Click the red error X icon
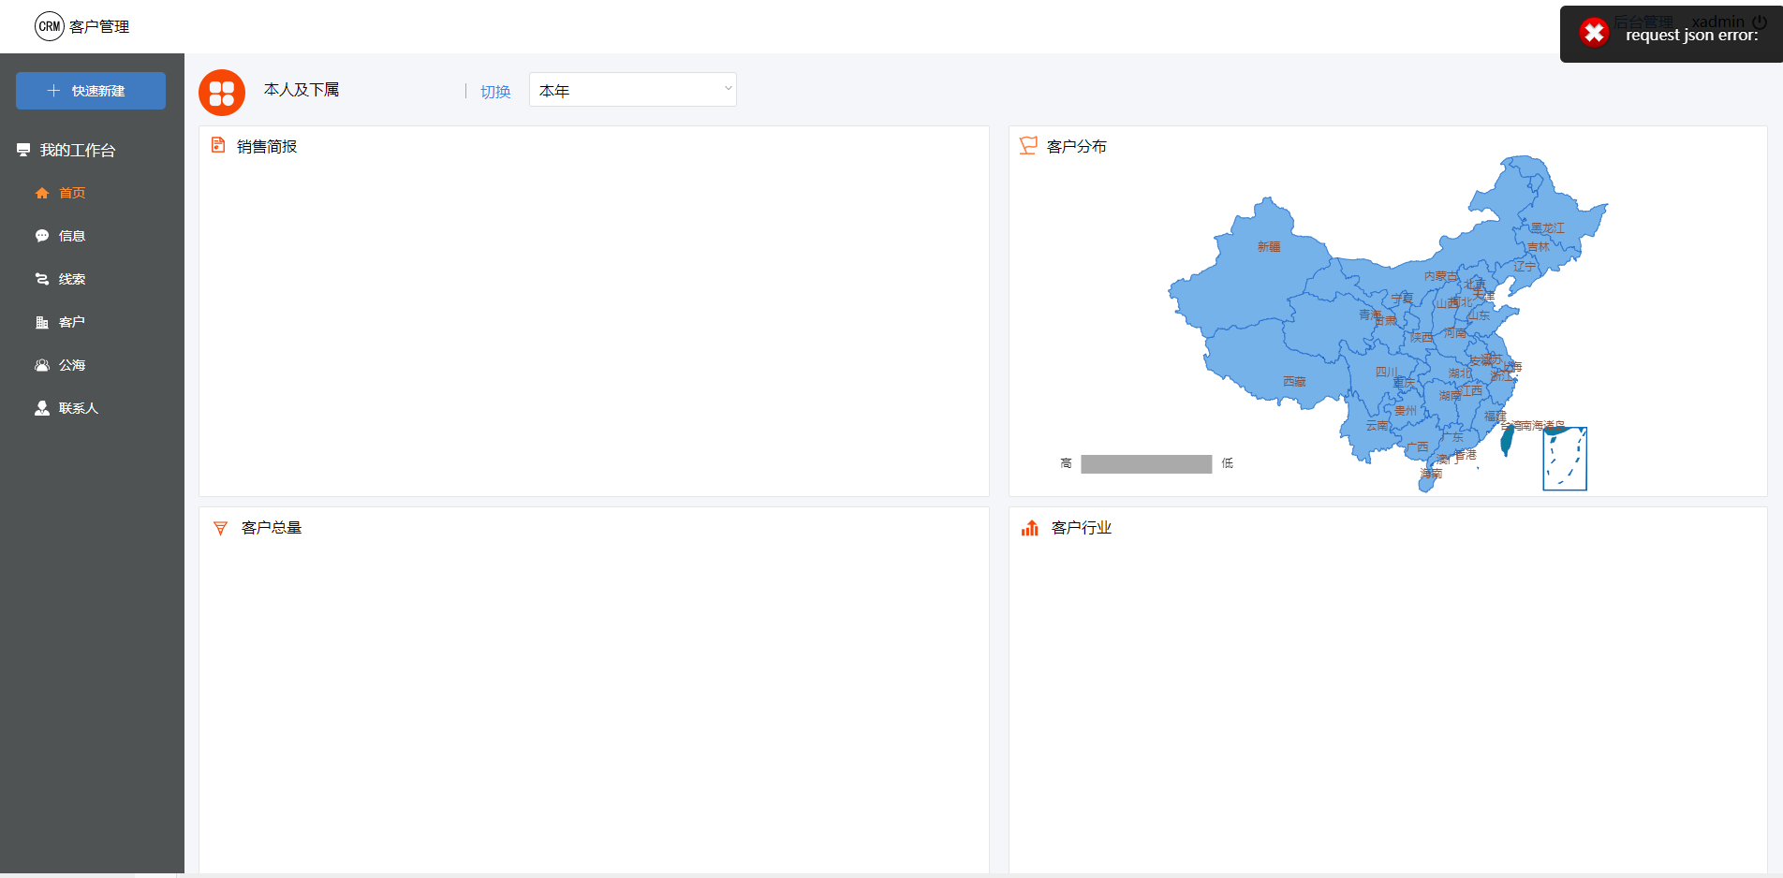 tap(1594, 33)
